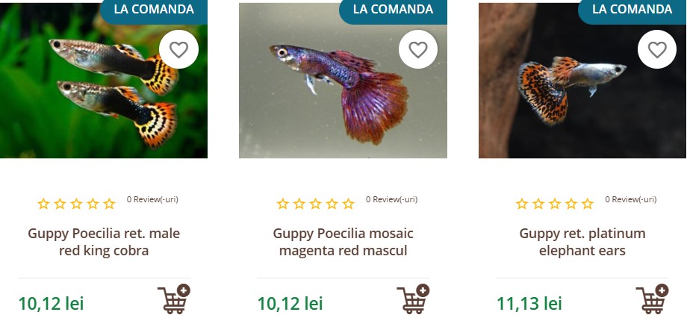This screenshot has width=687, height=315.
Task: Rate red king cobra guppy five stars
Action: tap(109, 204)
